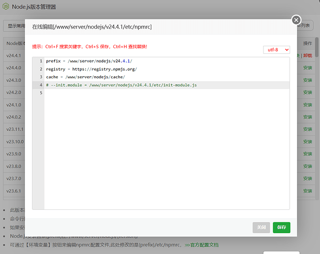Click the v23.9.0 version row text

(x=14, y=154)
